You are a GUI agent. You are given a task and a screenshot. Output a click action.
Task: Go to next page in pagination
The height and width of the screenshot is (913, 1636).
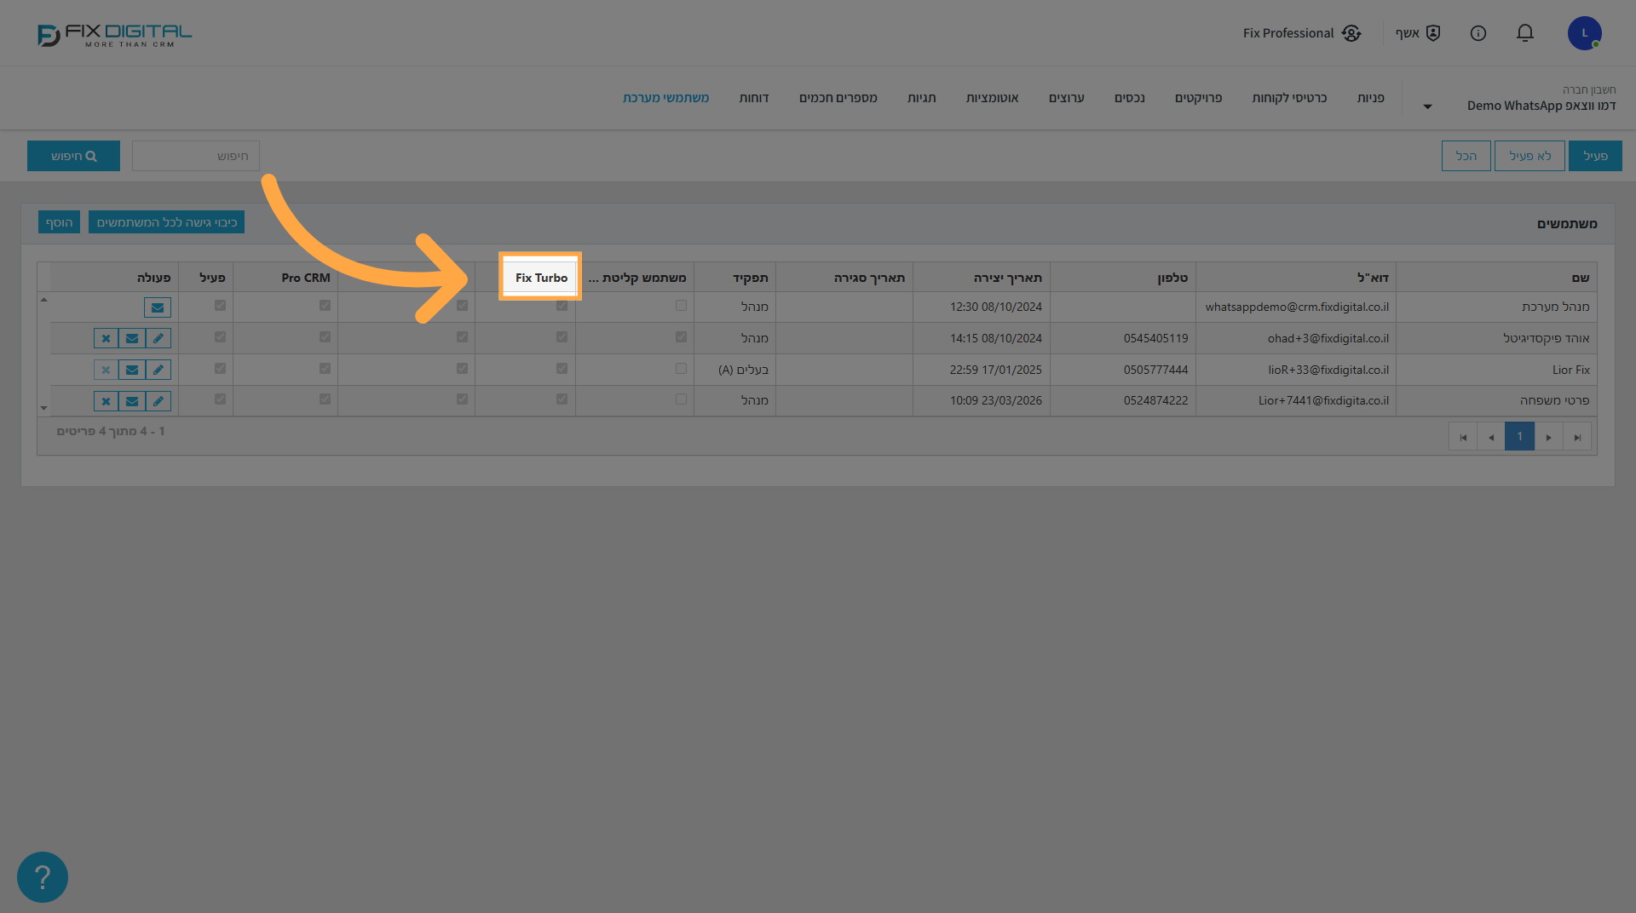click(1548, 437)
